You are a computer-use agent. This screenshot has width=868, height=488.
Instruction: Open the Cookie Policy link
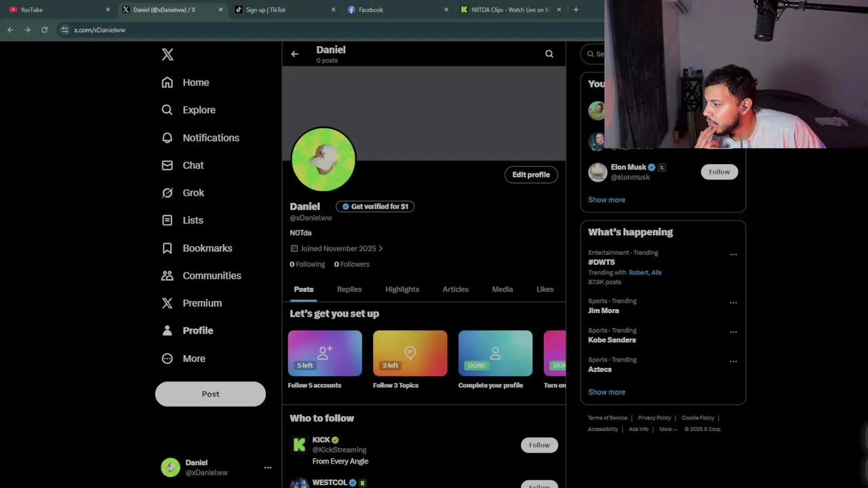click(698, 418)
